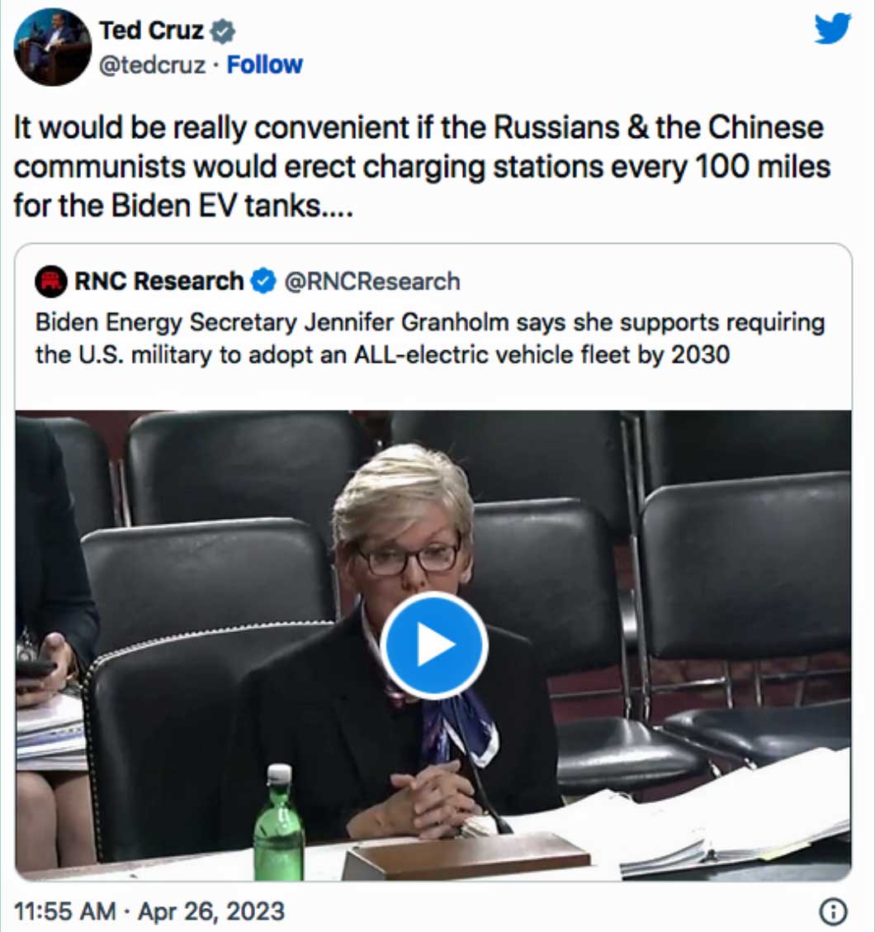The height and width of the screenshot is (932, 875).
Task: Click RNC Research's blue verified checkmark
Action: [263, 281]
